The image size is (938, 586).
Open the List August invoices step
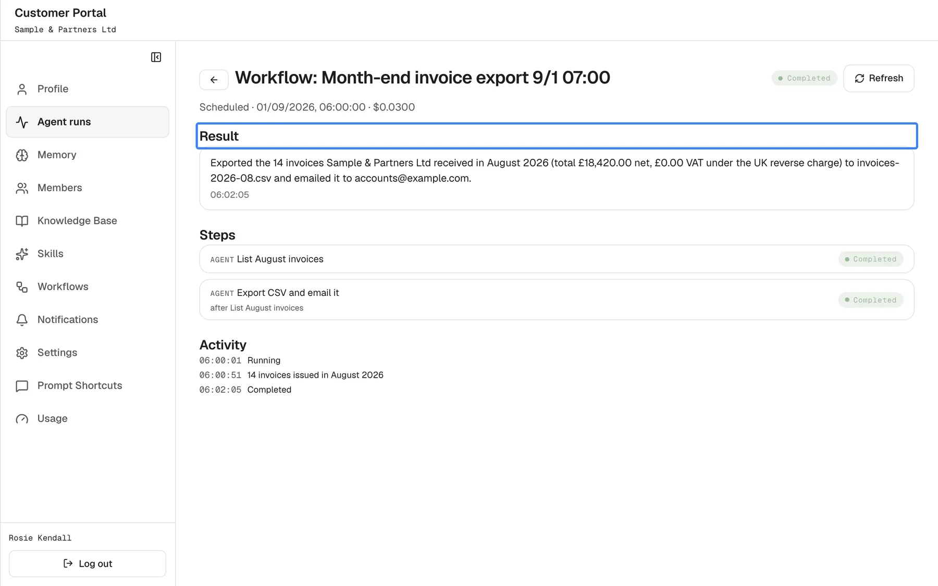[x=557, y=259]
